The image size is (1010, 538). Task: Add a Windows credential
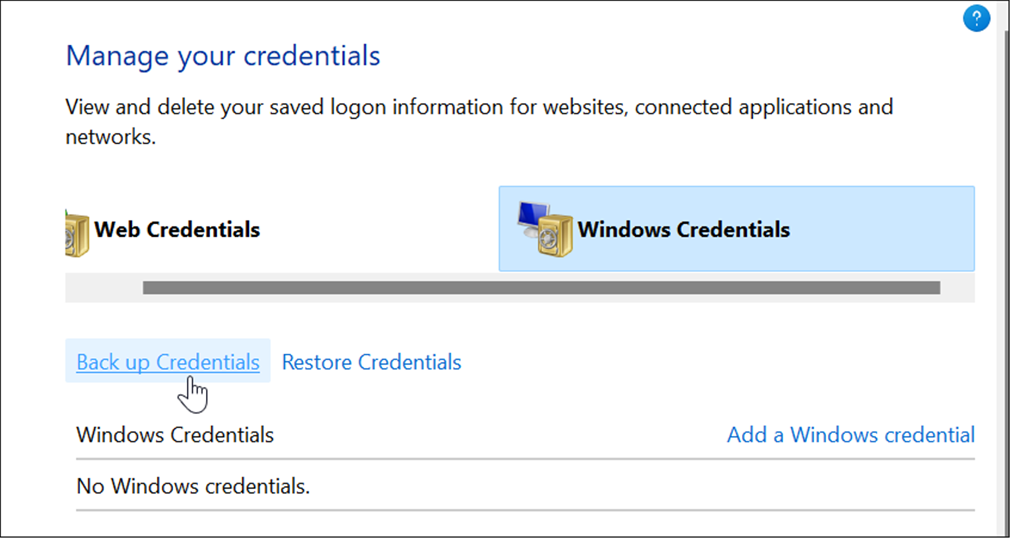(x=850, y=434)
